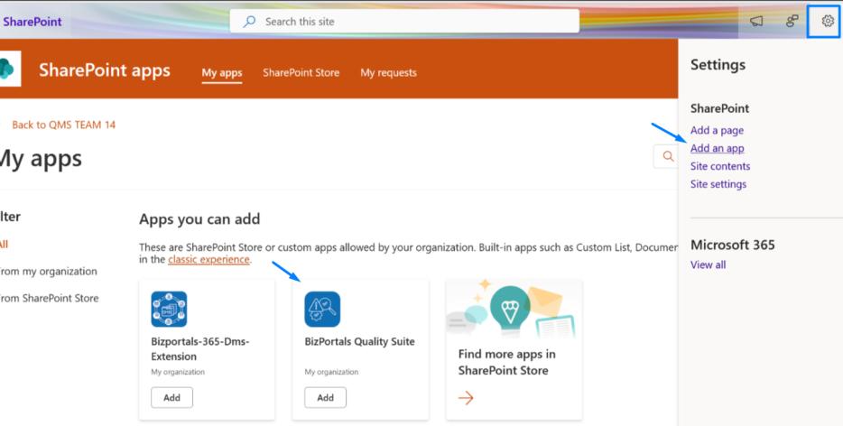Open Site settings from Settings panel

718,184
